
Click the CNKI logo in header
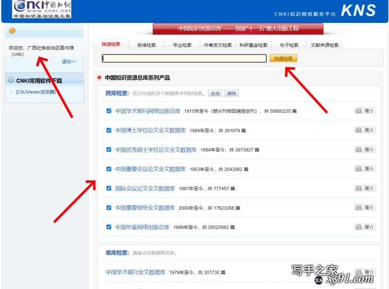42,9
